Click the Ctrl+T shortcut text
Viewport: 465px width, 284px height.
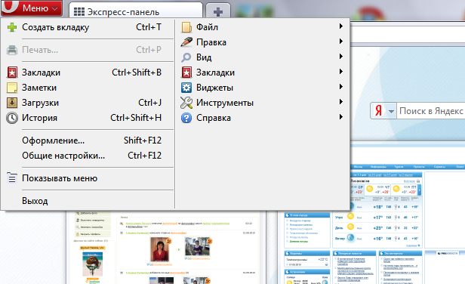(x=149, y=27)
